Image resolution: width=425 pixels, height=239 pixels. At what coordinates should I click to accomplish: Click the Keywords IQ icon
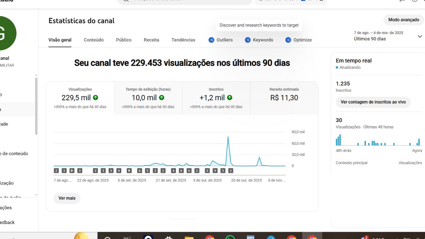click(248, 40)
